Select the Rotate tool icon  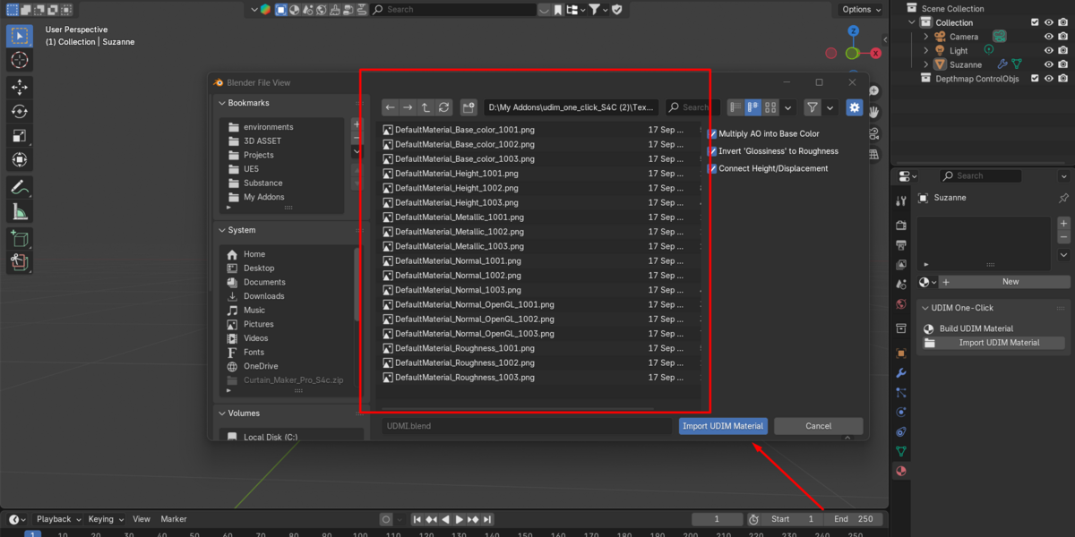point(19,112)
